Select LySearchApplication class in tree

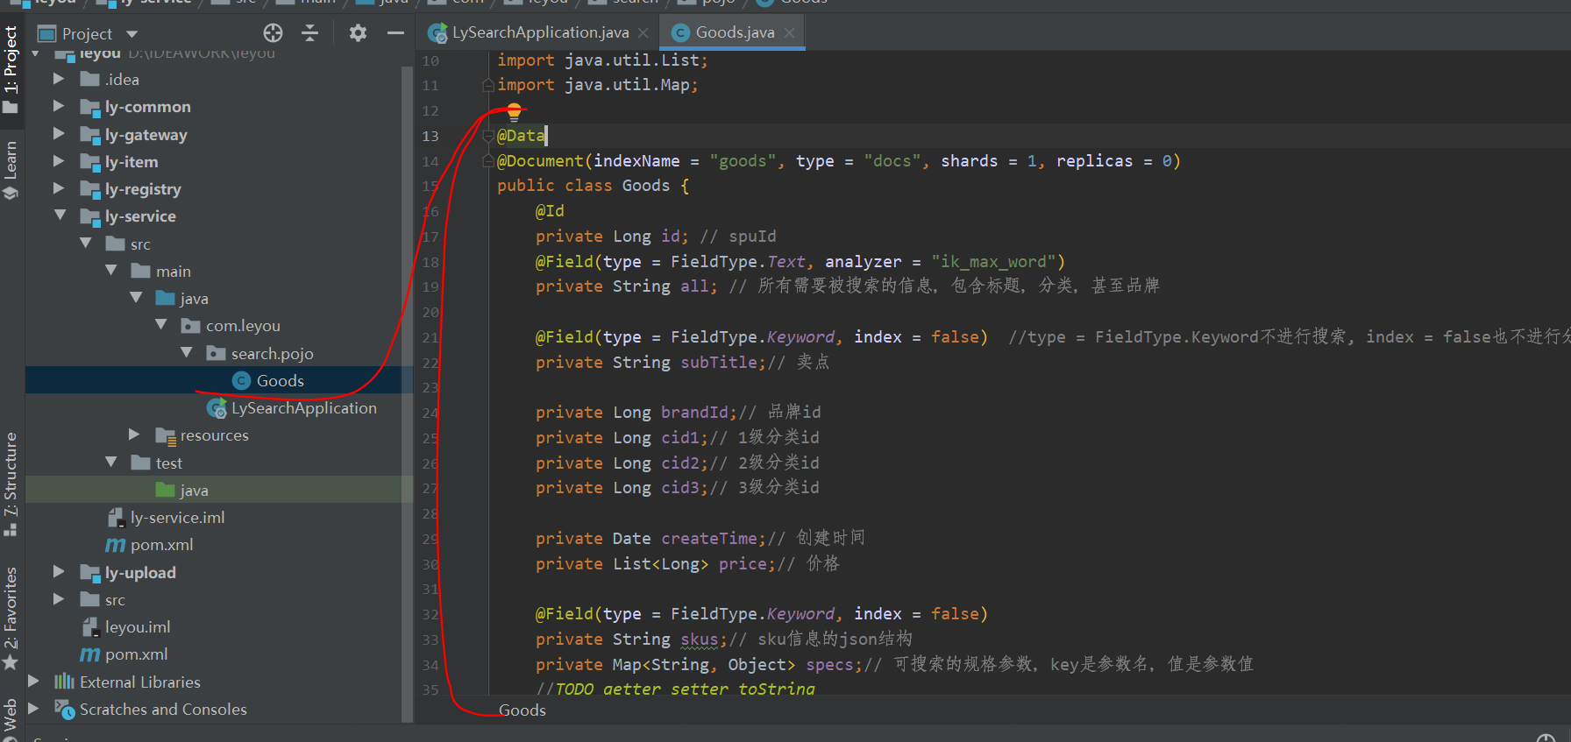coord(303,408)
